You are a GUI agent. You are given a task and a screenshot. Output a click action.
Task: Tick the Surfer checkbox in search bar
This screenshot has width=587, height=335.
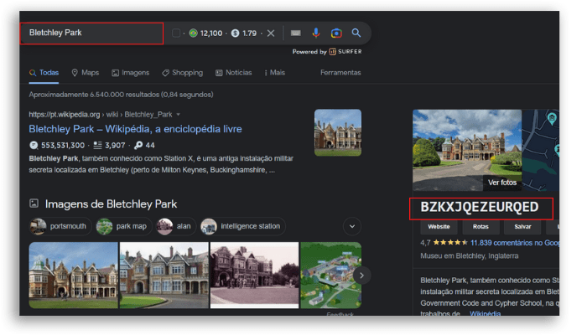pos(176,33)
